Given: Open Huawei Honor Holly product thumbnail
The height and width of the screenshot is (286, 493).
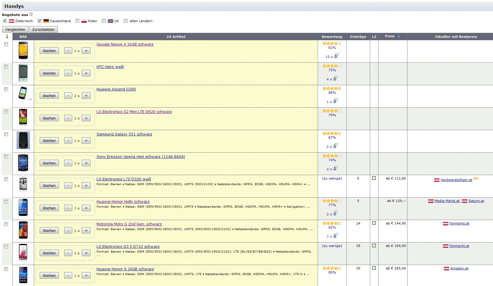Looking at the screenshot, I should (23, 208).
